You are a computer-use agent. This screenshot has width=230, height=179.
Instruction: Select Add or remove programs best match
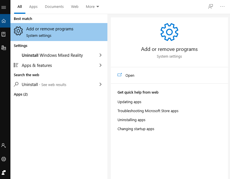[x=59, y=32]
